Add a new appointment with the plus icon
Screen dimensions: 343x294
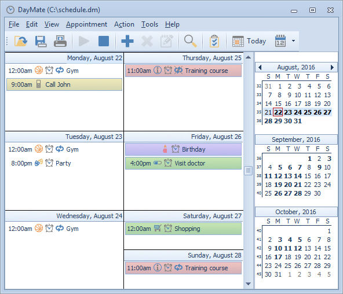point(127,41)
